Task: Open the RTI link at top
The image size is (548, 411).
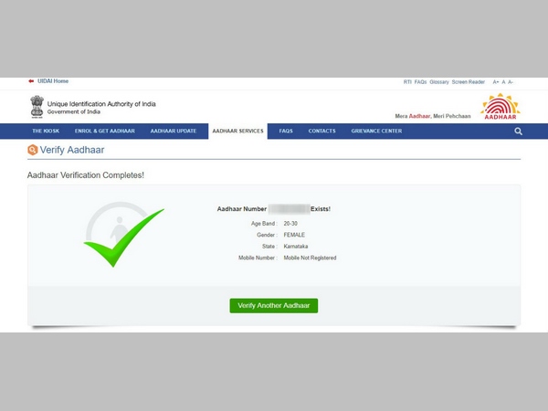Action: (407, 82)
